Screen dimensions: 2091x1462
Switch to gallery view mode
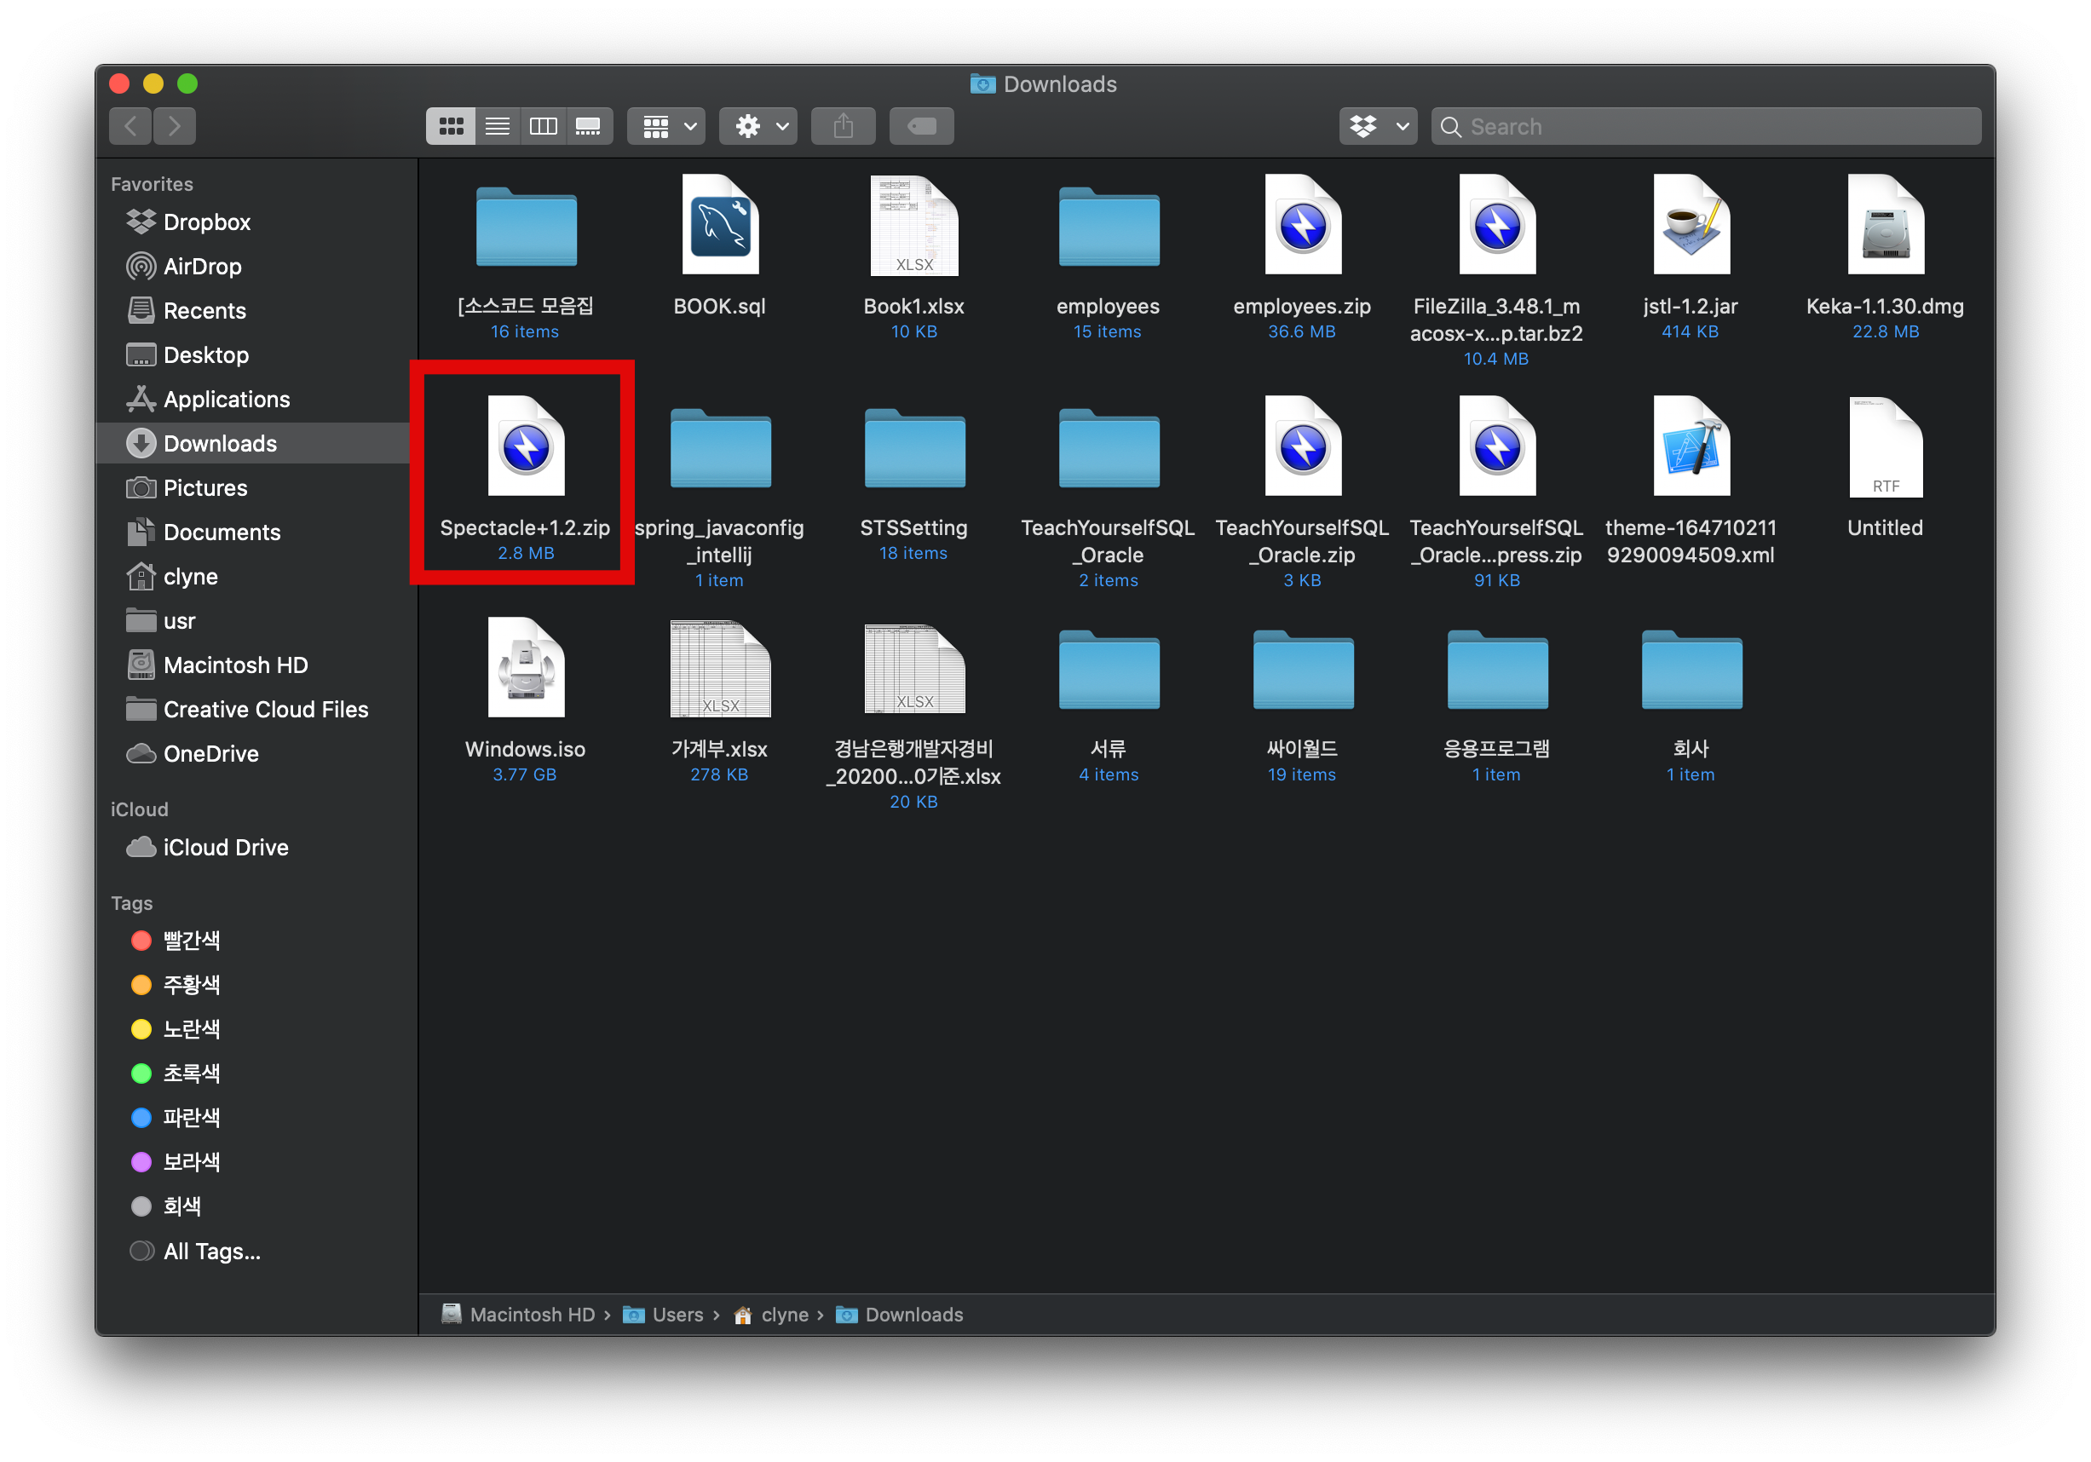pos(588,127)
